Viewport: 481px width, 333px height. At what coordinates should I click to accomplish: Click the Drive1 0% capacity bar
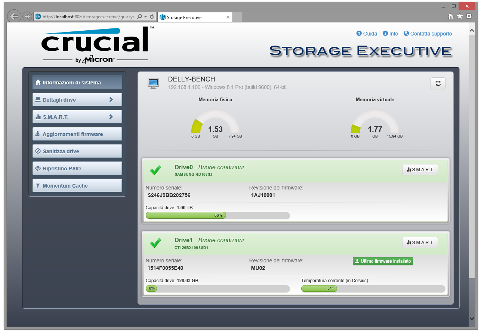(218, 289)
